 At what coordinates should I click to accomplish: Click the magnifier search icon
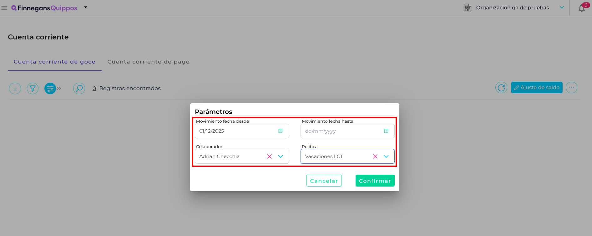click(79, 88)
